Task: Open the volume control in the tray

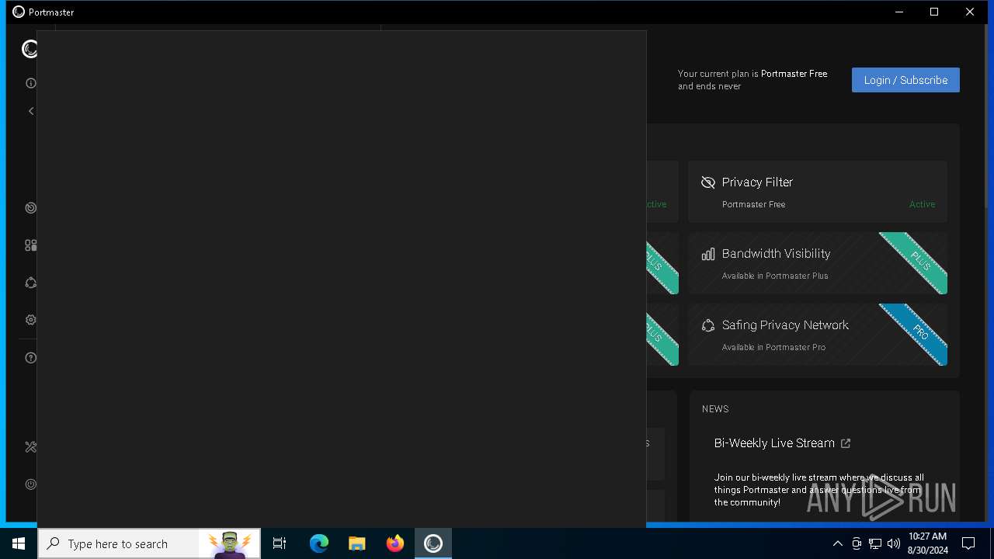Action: [x=894, y=543]
